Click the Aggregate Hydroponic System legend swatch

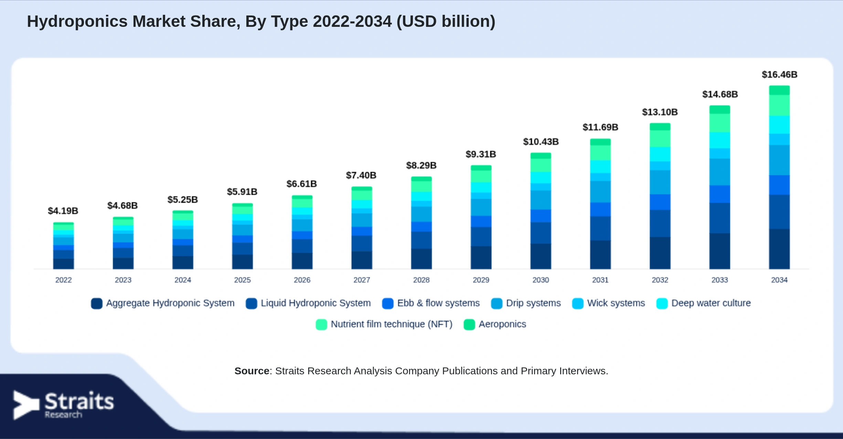97,303
